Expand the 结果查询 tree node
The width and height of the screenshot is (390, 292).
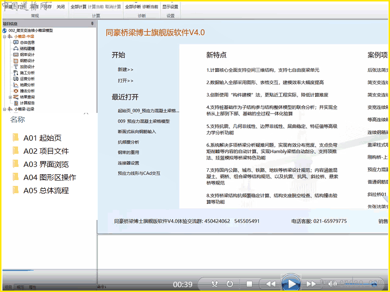point(10,97)
